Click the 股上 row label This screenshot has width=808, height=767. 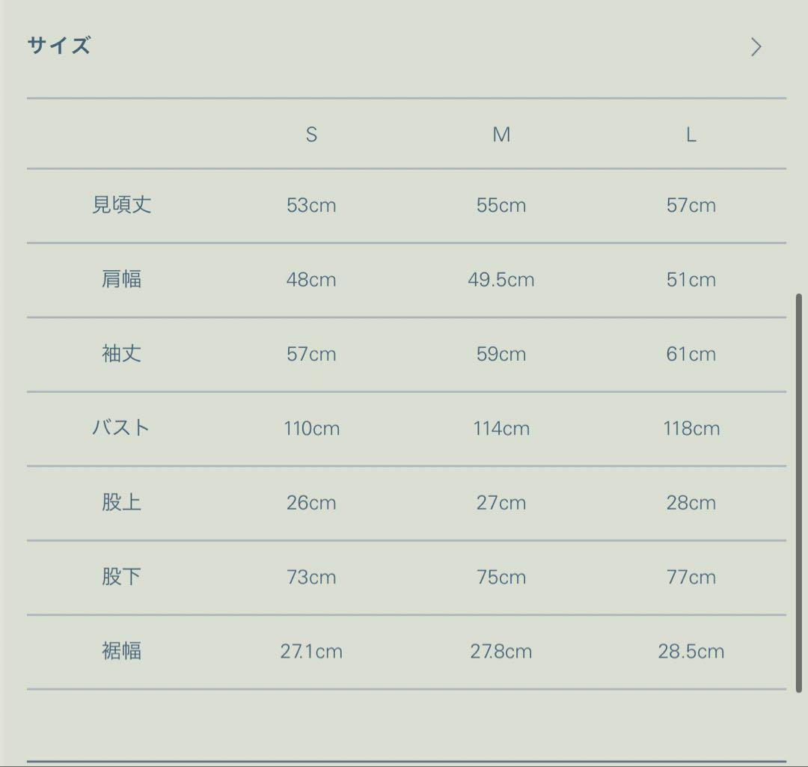tap(121, 502)
